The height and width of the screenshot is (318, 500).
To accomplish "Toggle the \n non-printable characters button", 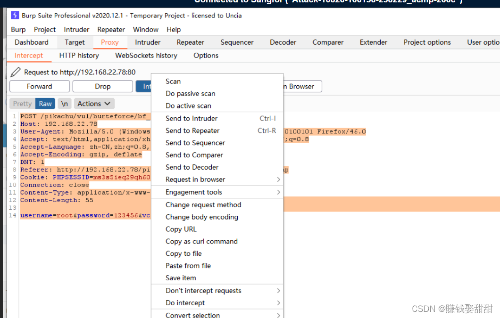I will [65, 104].
